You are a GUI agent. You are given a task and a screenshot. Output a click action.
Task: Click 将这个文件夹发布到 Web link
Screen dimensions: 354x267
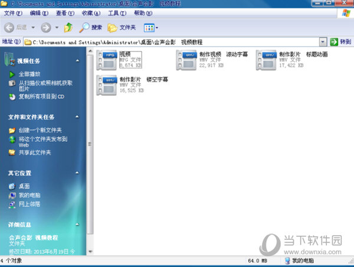point(43,142)
